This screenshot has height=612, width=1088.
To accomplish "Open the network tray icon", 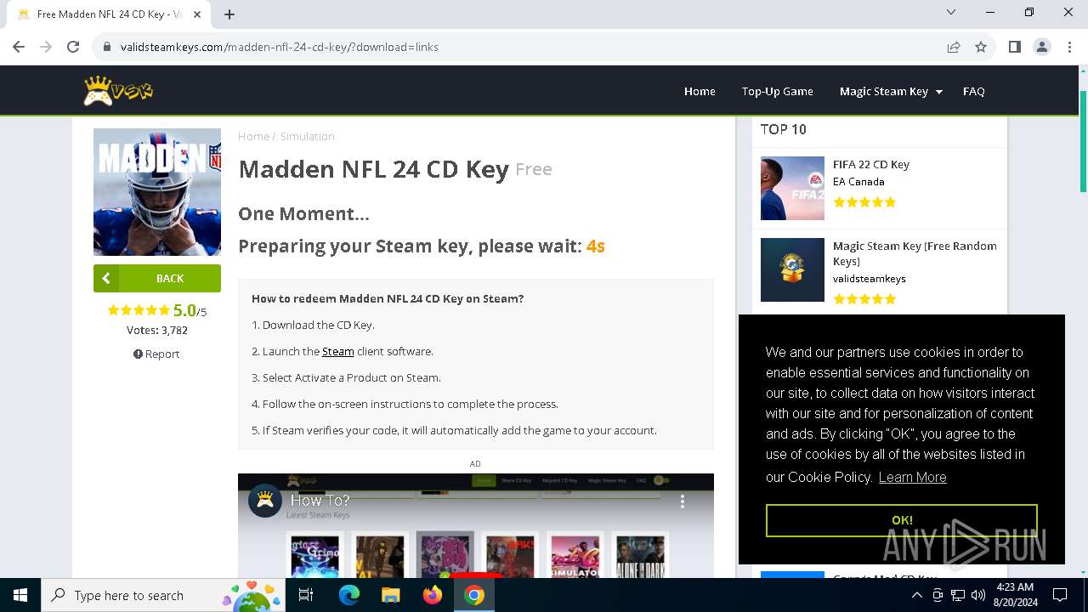I will (x=958, y=595).
